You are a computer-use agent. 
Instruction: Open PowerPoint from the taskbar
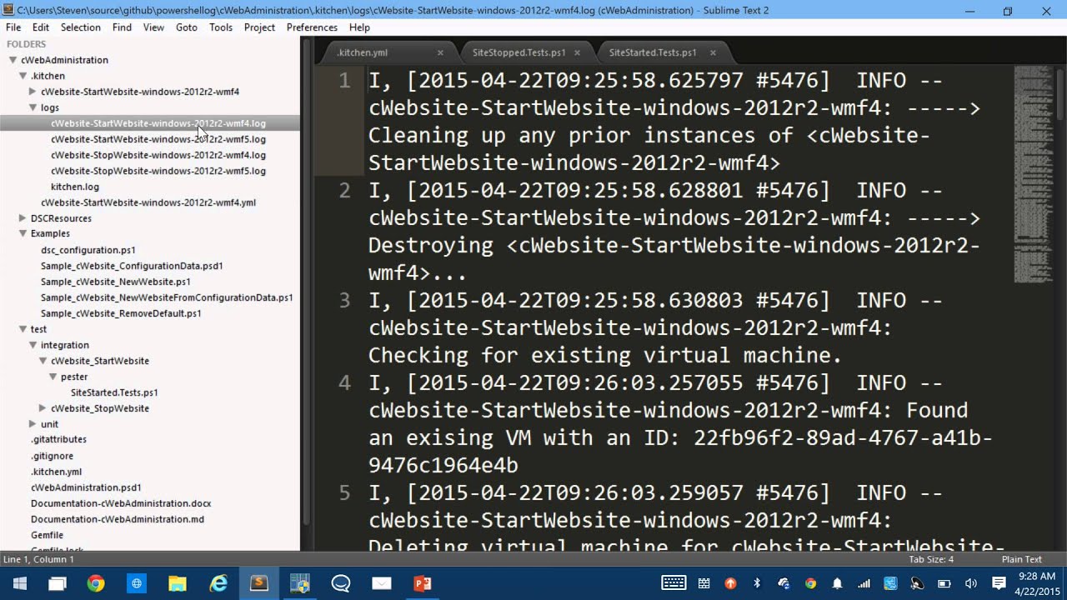click(423, 583)
